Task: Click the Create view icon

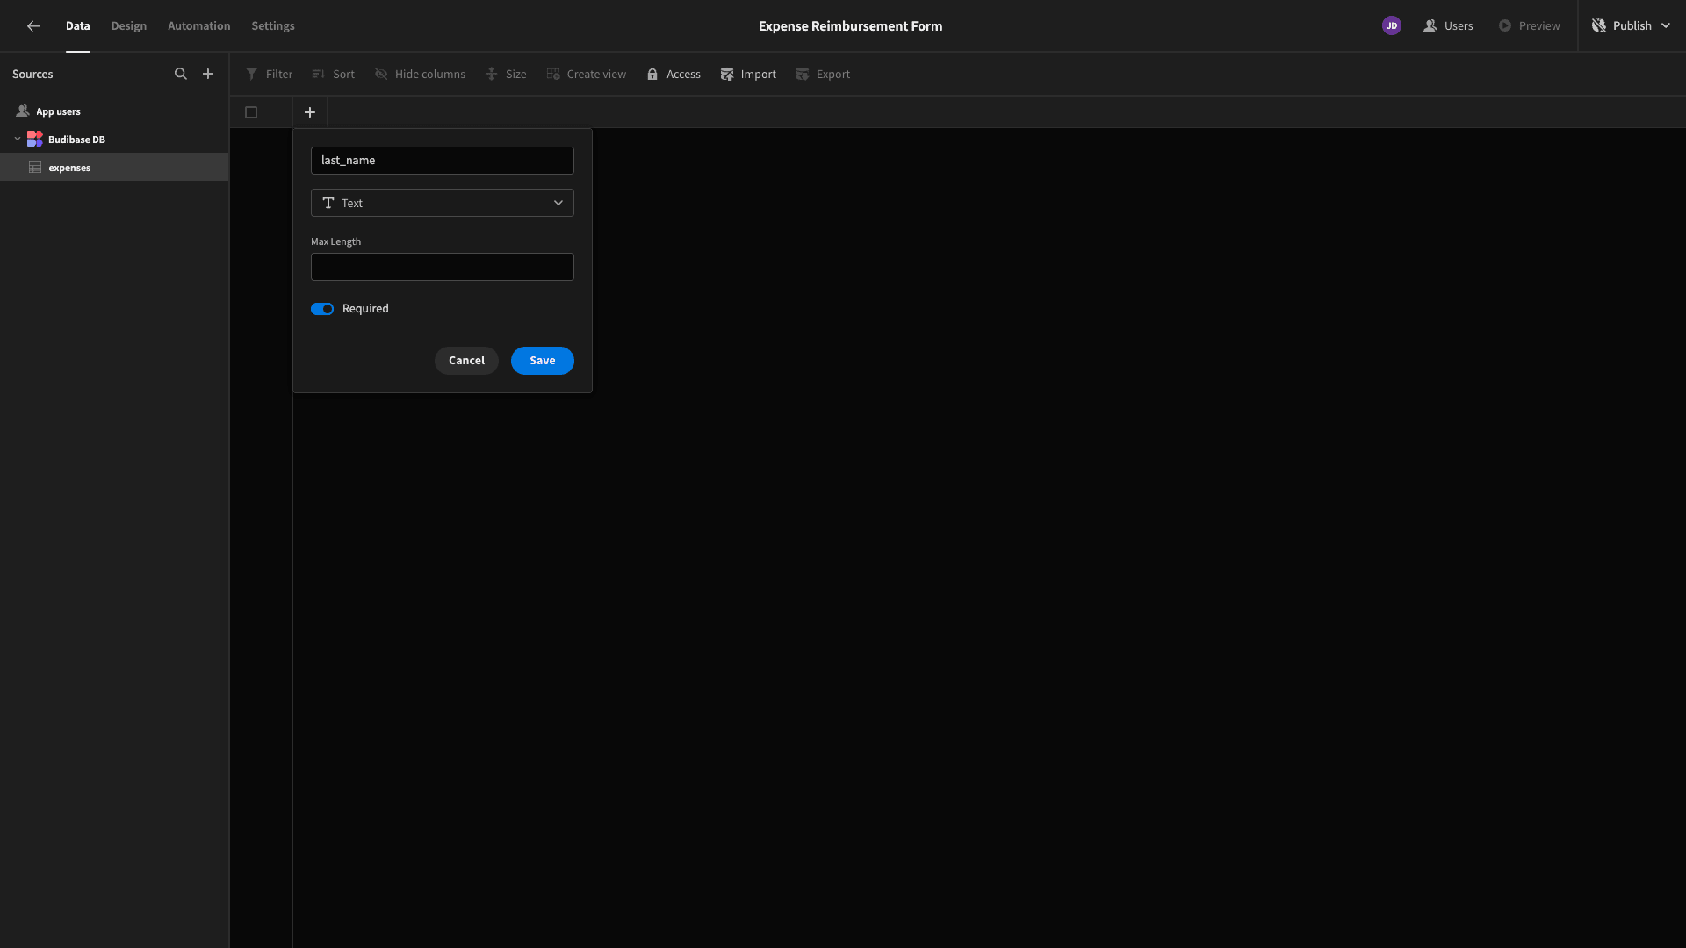Action: pos(553,74)
